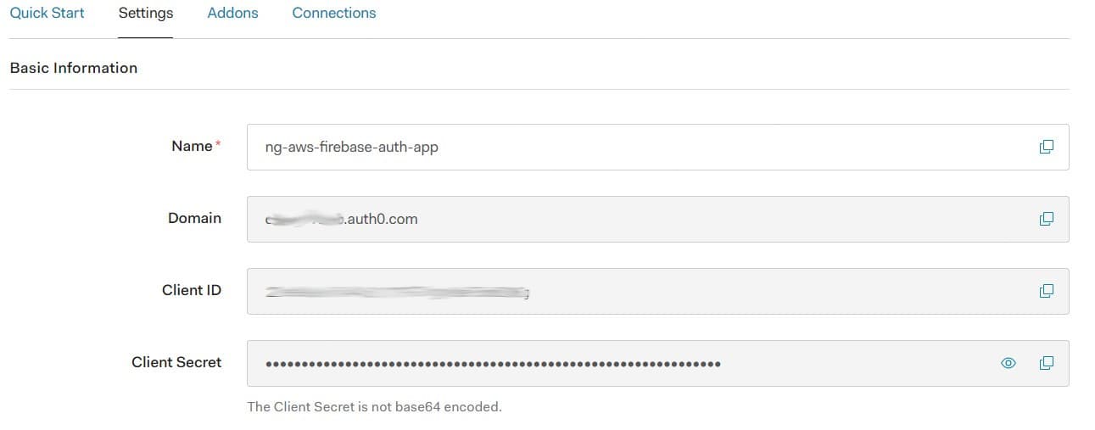The image size is (1095, 430).
Task: Open the Quick Start tab
Action: pyautogui.click(x=47, y=14)
